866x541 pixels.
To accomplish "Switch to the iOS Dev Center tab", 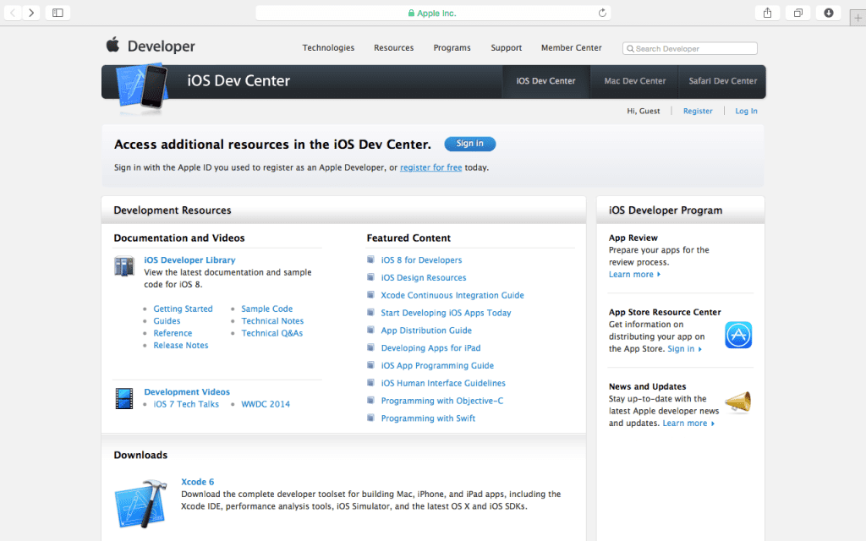I will (545, 81).
